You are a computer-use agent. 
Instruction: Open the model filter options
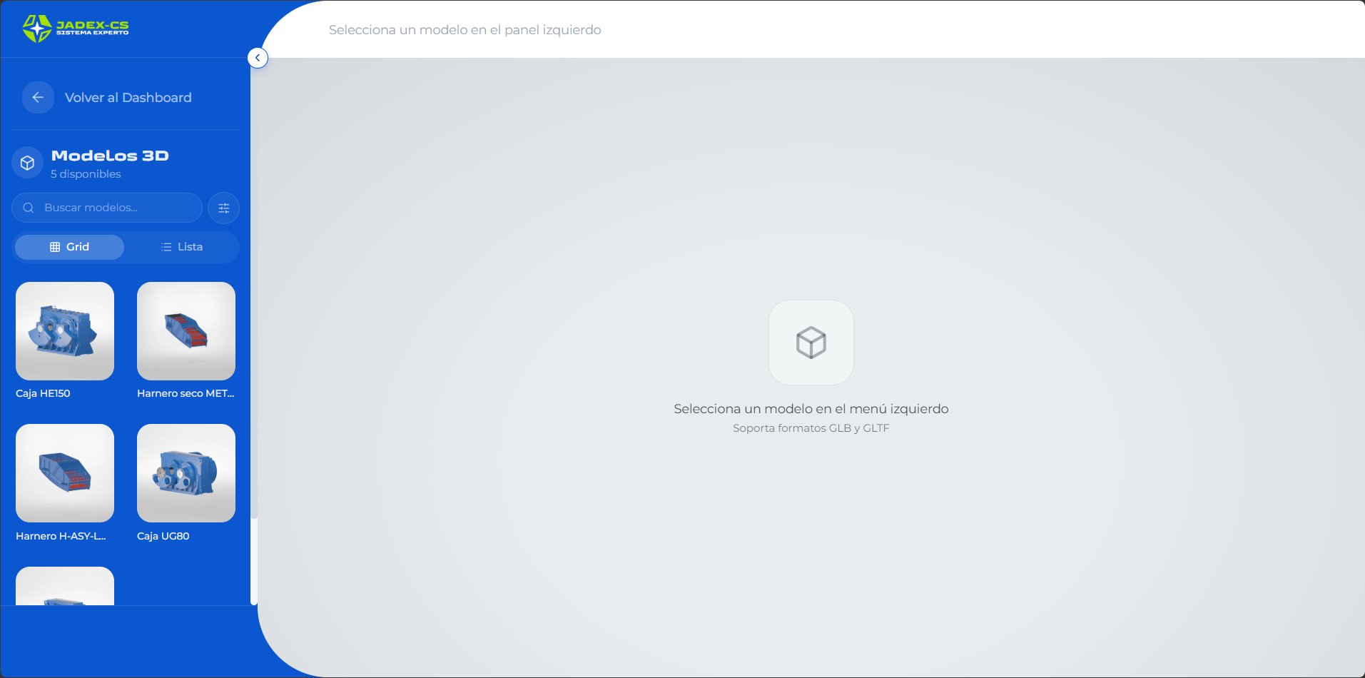pyautogui.click(x=223, y=208)
